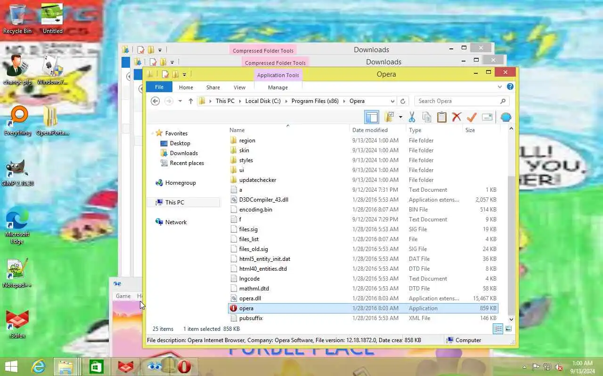Refresh the Opera folder view
This screenshot has width=603, height=376.
(403, 101)
